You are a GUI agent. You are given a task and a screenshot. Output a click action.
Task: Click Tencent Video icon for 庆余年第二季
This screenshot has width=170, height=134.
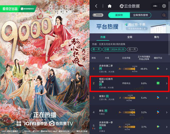coord(158,69)
